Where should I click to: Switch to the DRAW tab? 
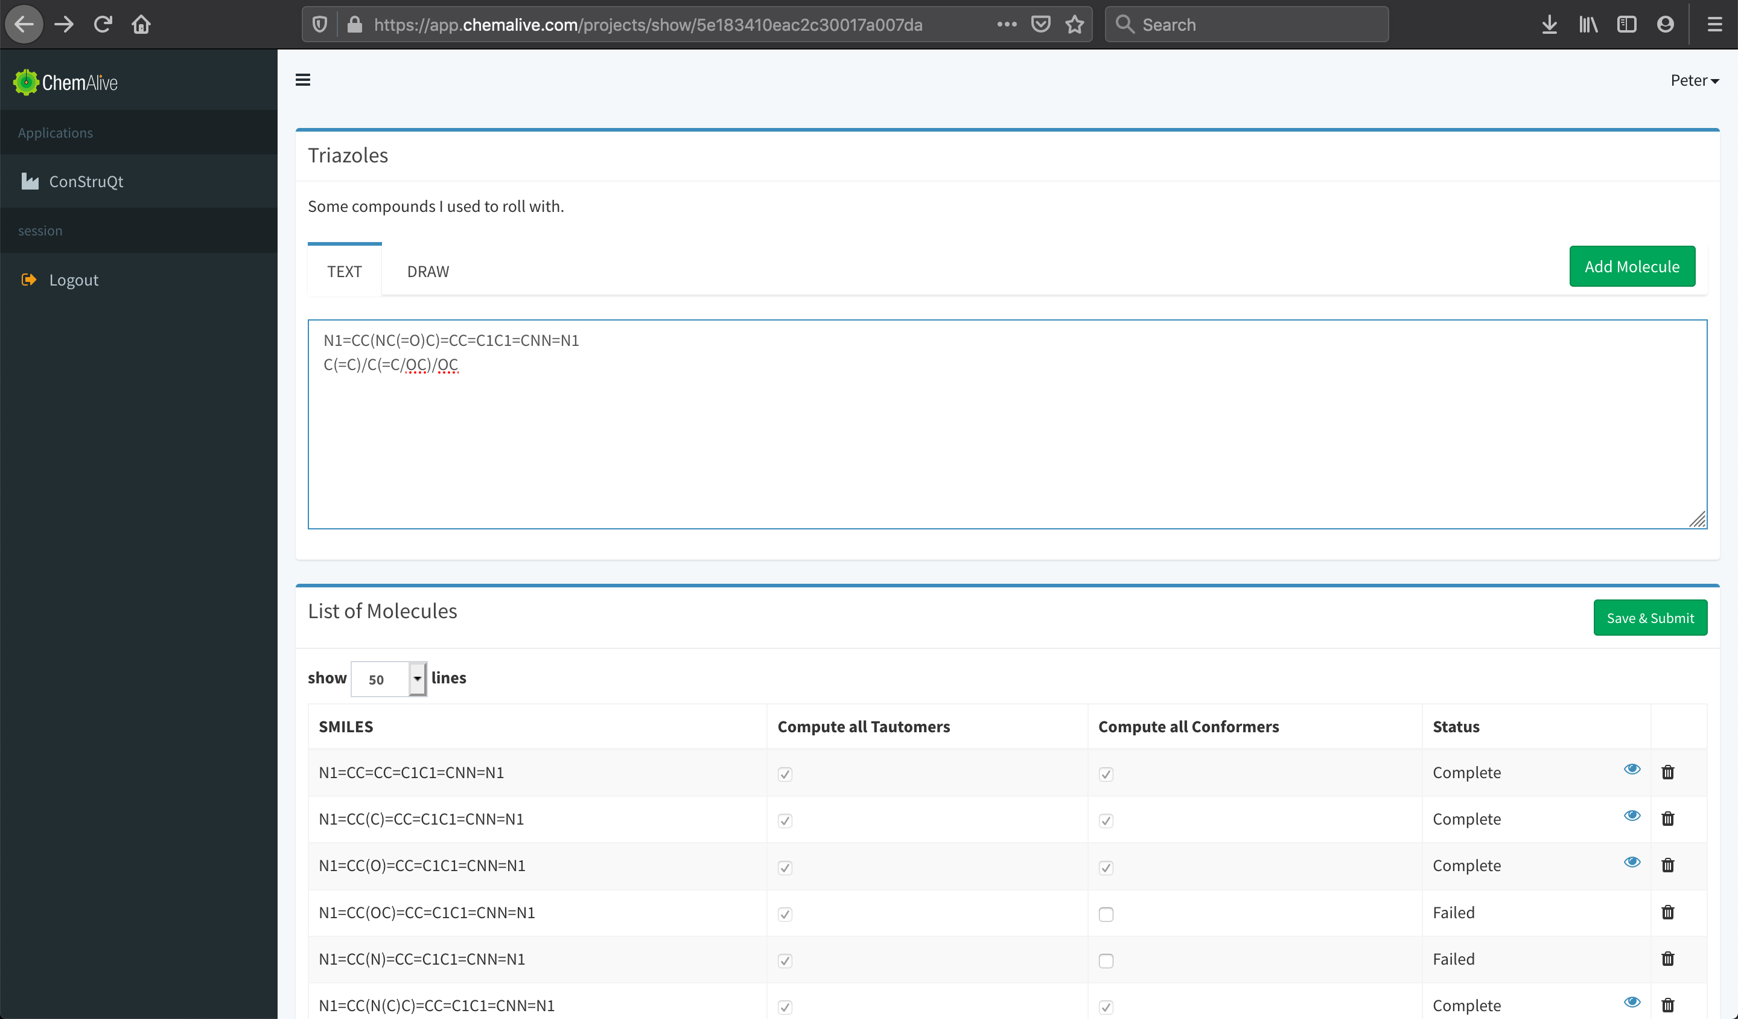[428, 271]
